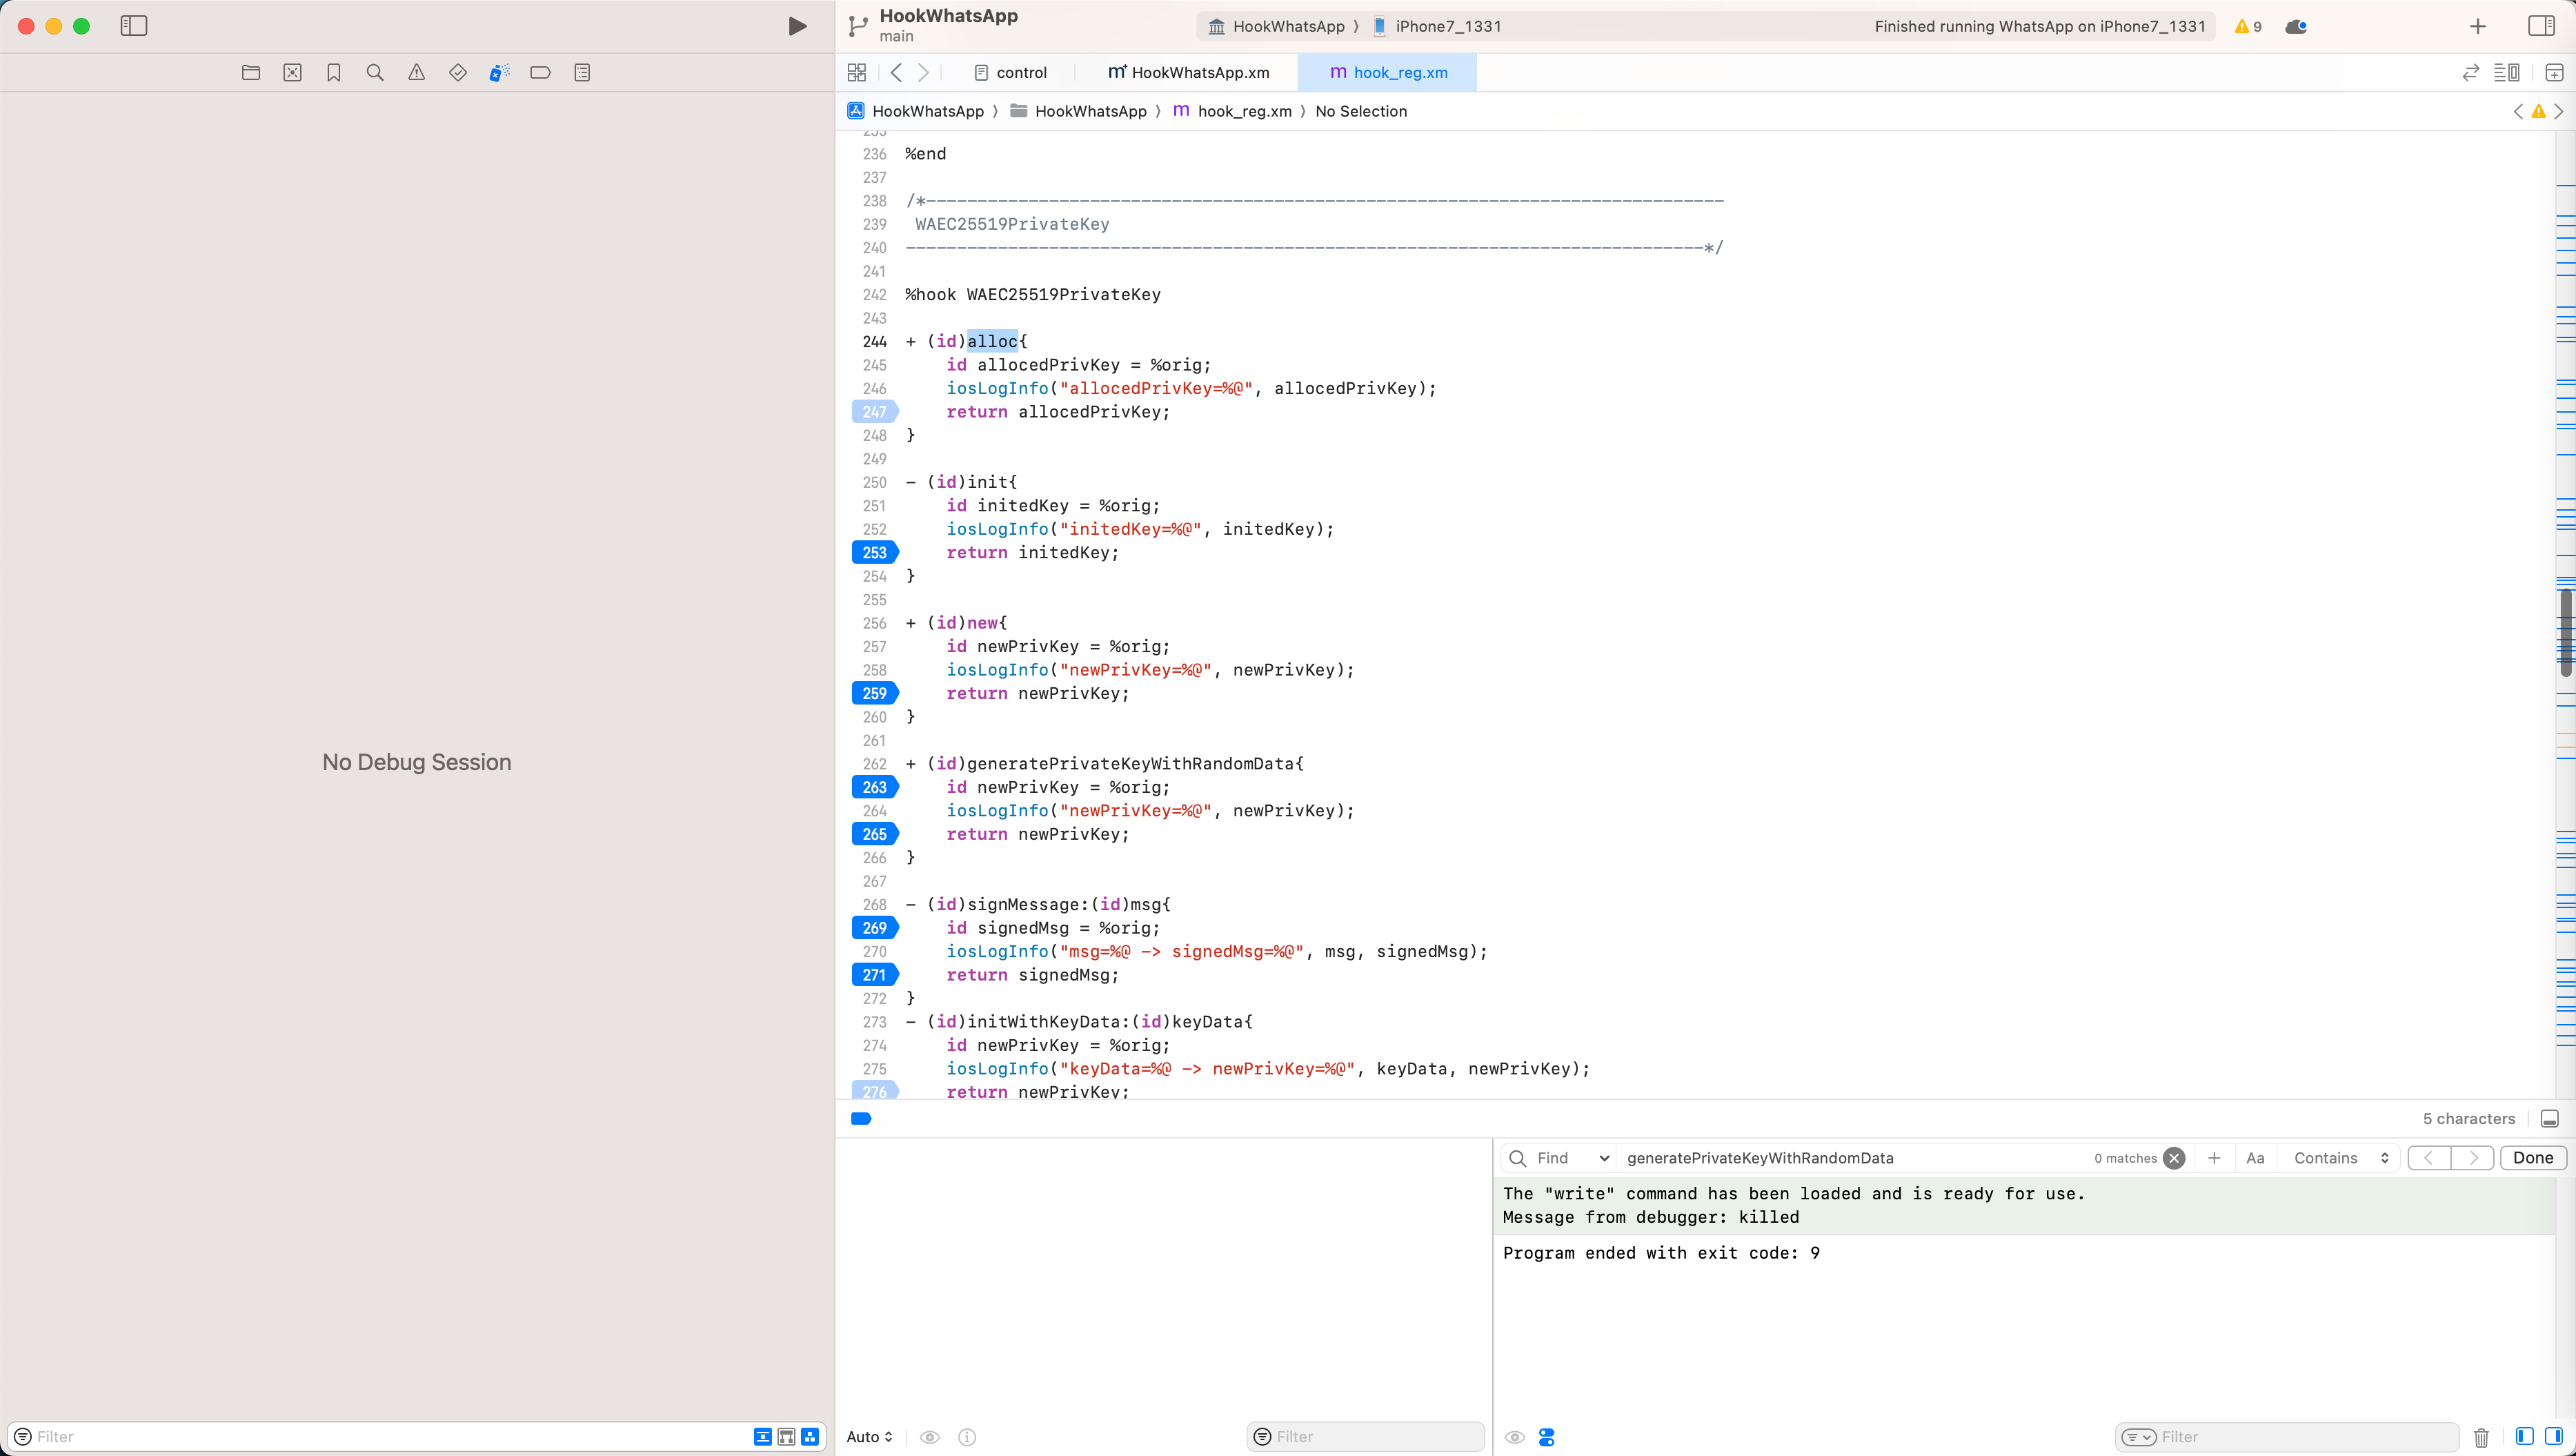This screenshot has height=1456, width=2576.
Task: Open the Contains match type dropdown
Action: [x=2341, y=1158]
